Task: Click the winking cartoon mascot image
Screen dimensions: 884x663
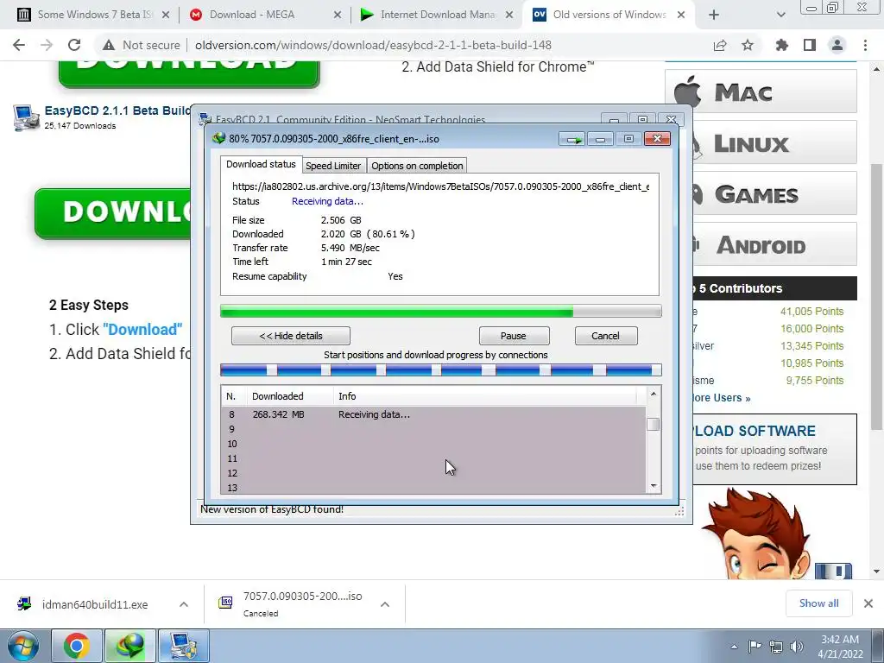Action: [x=755, y=534]
